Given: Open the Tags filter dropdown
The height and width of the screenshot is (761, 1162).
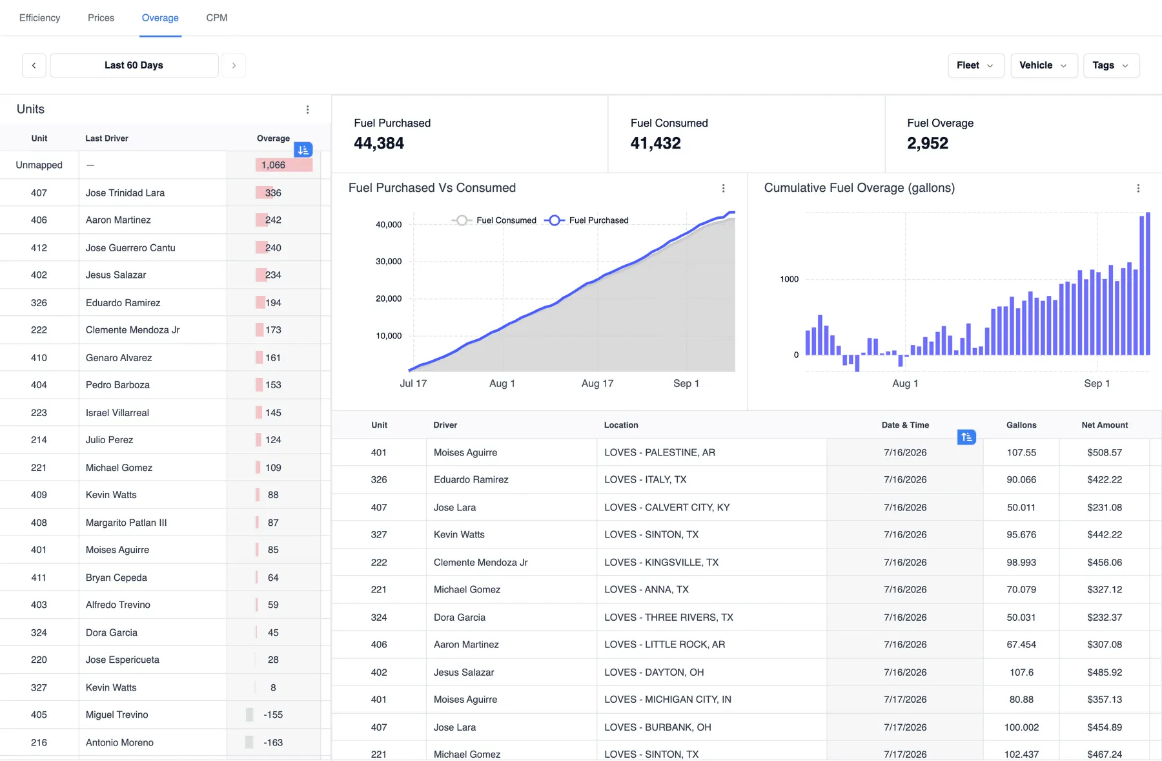Looking at the screenshot, I should point(1111,65).
